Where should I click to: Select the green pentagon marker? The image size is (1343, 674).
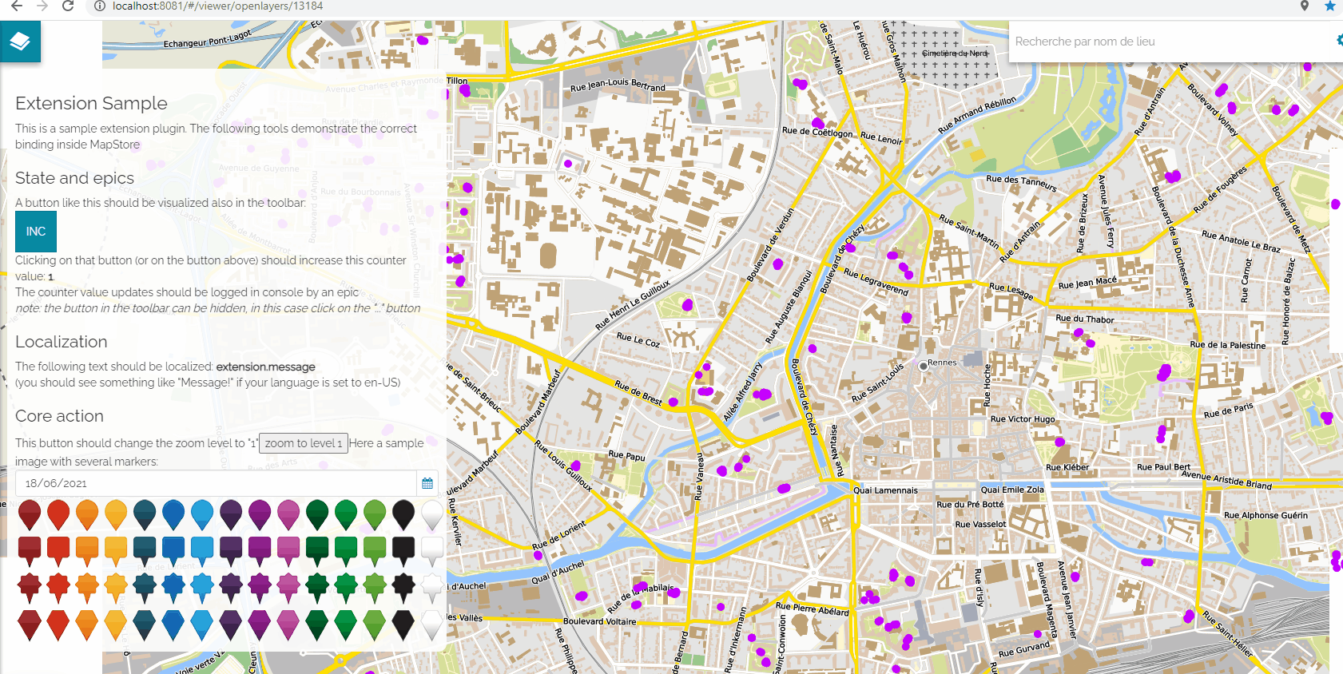346,624
